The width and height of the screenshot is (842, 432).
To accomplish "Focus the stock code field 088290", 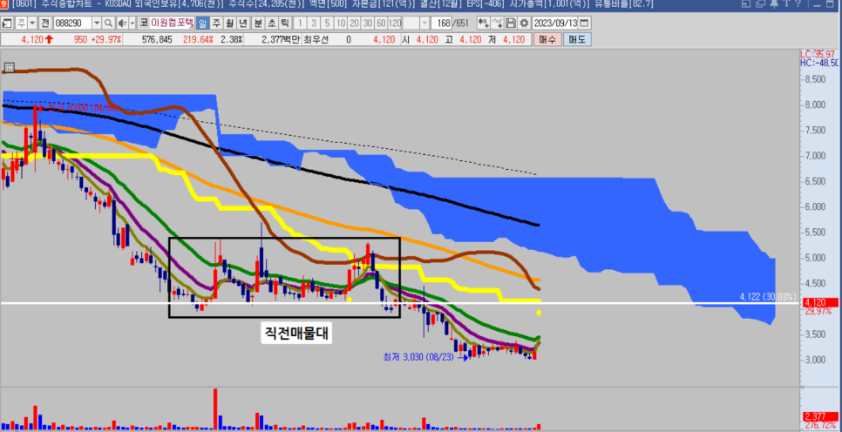I will (x=72, y=23).
